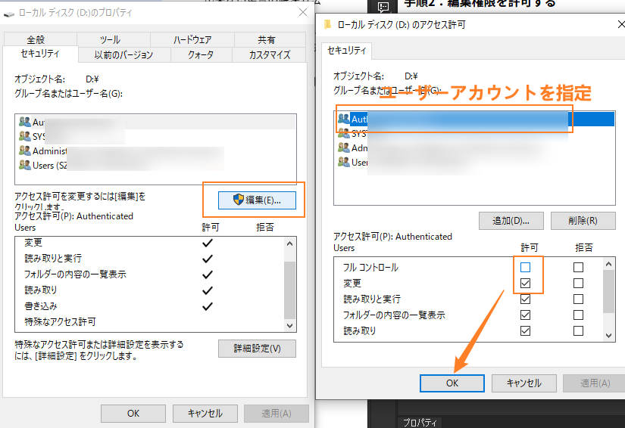Confirm with OK in the アクセス許可 dialog
This screenshot has width=625, height=428.
pyautogui.click(x=452, y=383)
